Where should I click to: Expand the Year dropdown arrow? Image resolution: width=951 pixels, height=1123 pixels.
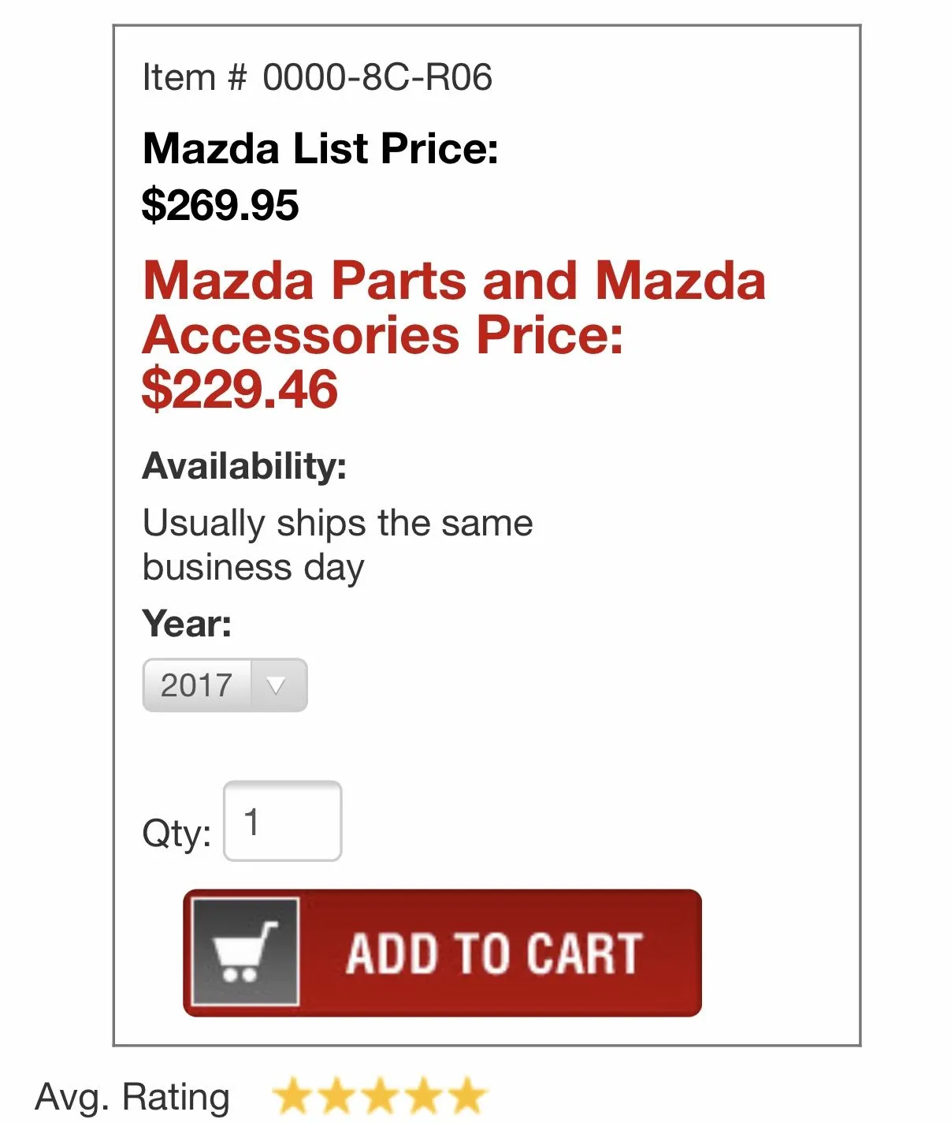tap(277, 685)
